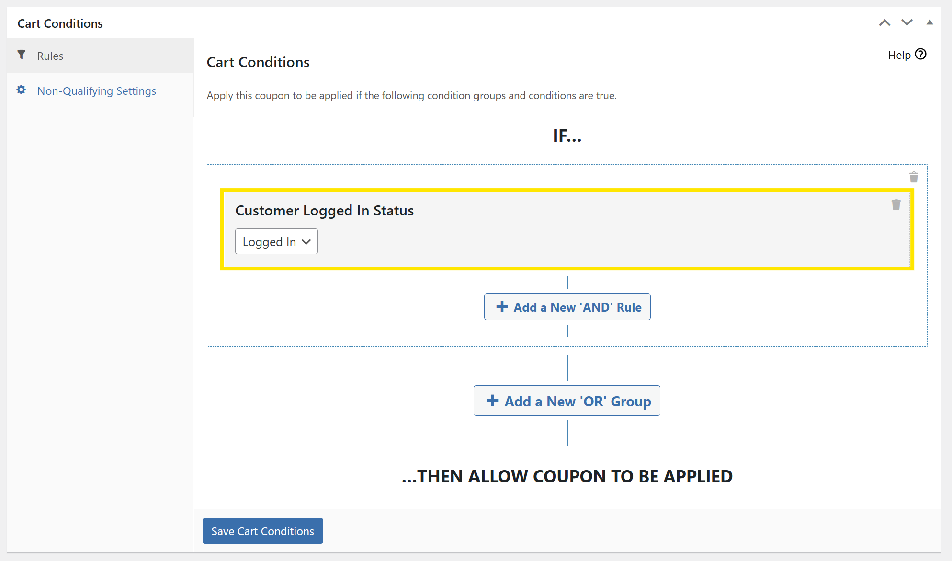
Task: Open the Help link
Action: coord(899,56)
